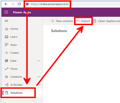Click the Create plus icon
The width and height of the screenshot is (120, 103).
7,53
